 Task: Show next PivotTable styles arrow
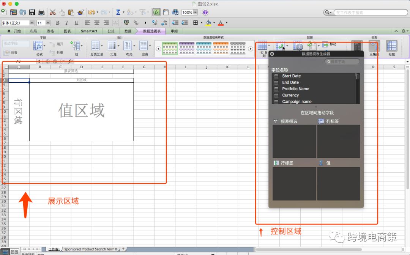coord(251,49)
